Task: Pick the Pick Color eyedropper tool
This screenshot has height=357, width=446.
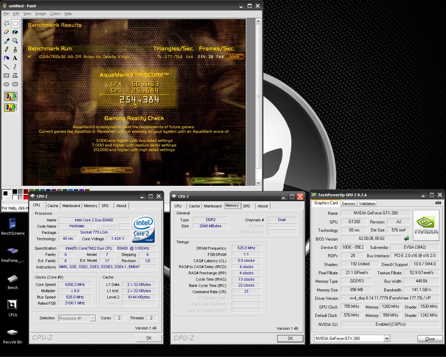Action: [7, 41]
